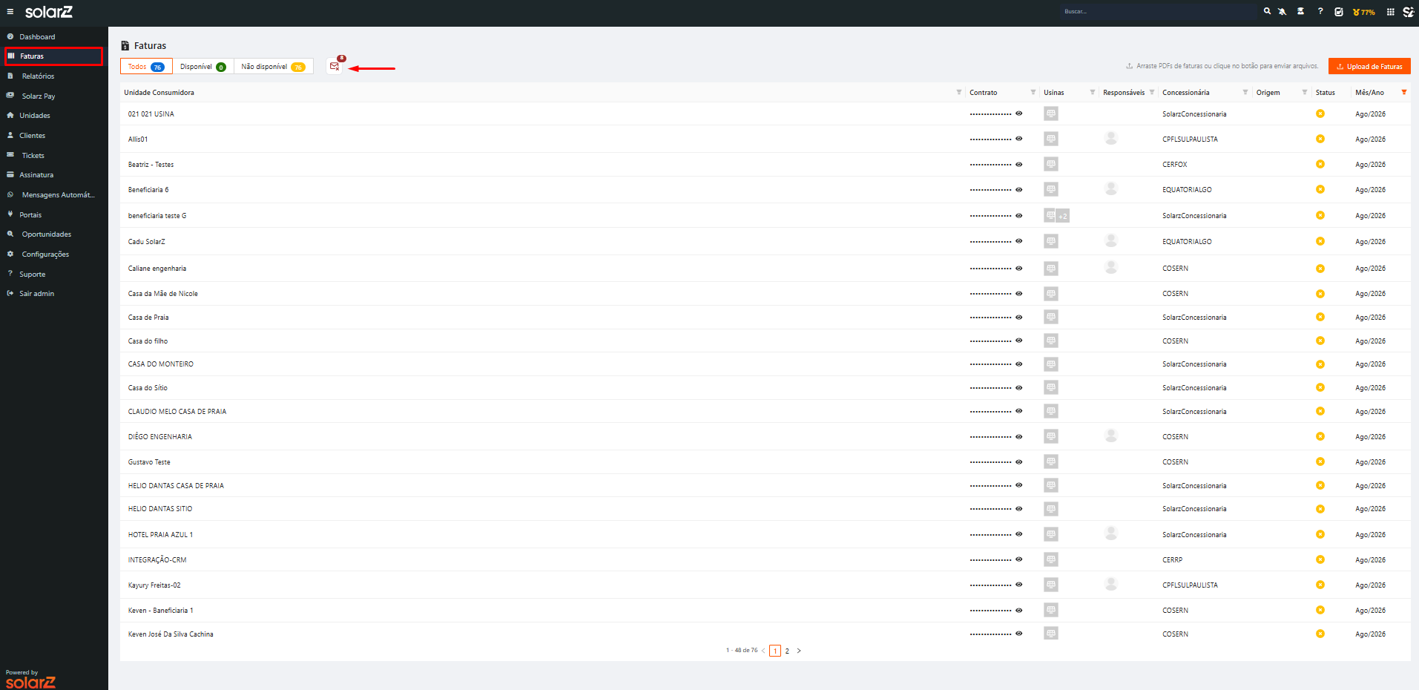
Task: Open usina icon for INTEGRAÇÃO-CRM row
Action: [x=1051, y=559]
